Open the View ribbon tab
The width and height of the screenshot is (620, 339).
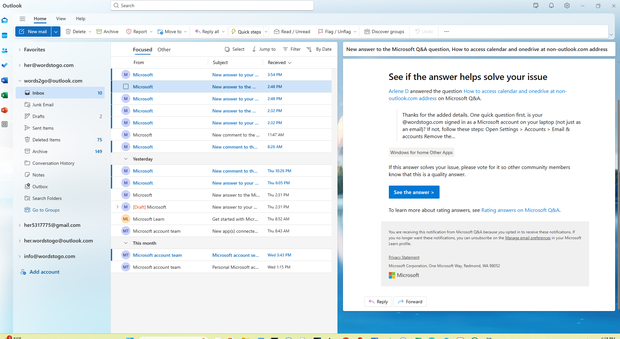(x=61, y=19)
